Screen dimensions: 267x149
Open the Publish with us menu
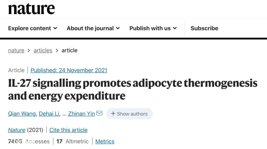153,28
